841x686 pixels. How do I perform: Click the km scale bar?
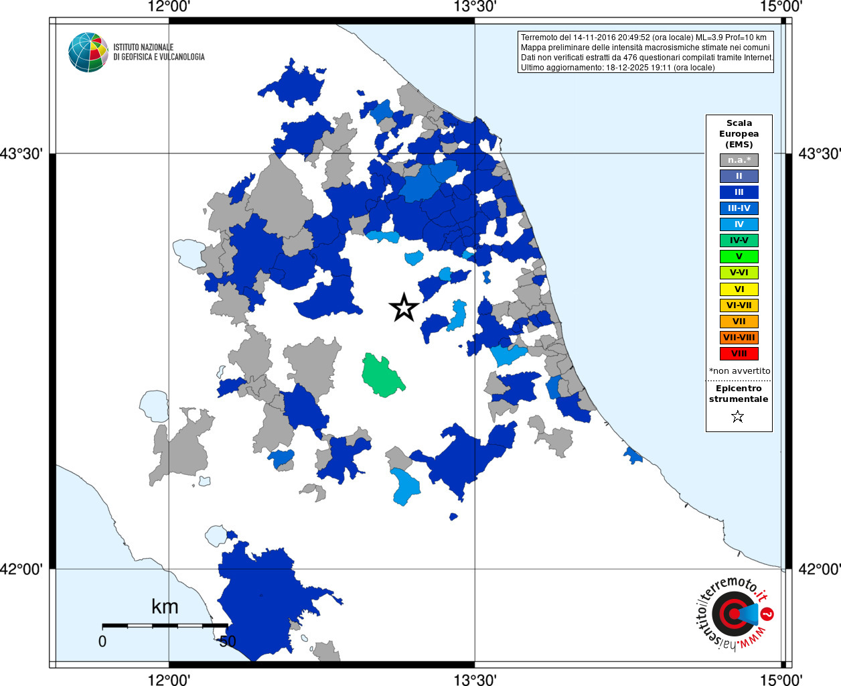[165, 626]
